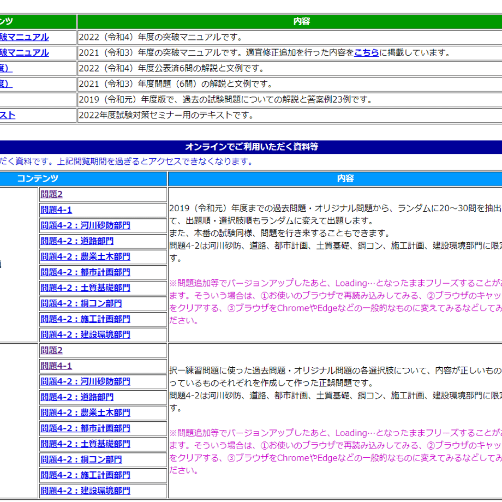Click the 2019（令和元）年度版 答案例23例 description
502x502 pixels.
pos(226,100)
